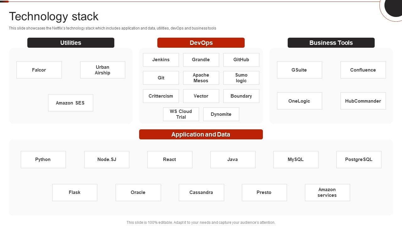The height and width of the screenshot is (226, 402).
Task: Click the Java box
Action: pyautogui.click(x=233, y=159)
